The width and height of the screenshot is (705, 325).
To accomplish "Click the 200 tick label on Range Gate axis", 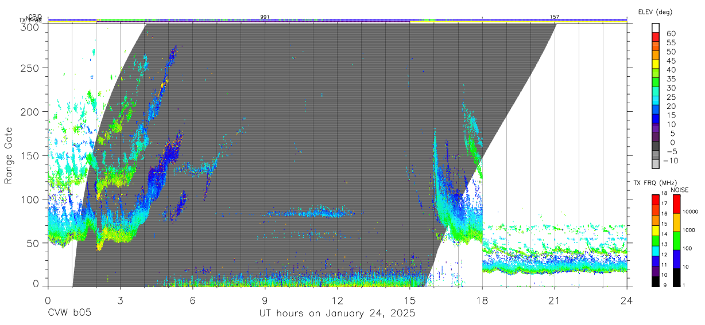I will tap(30, 112).
